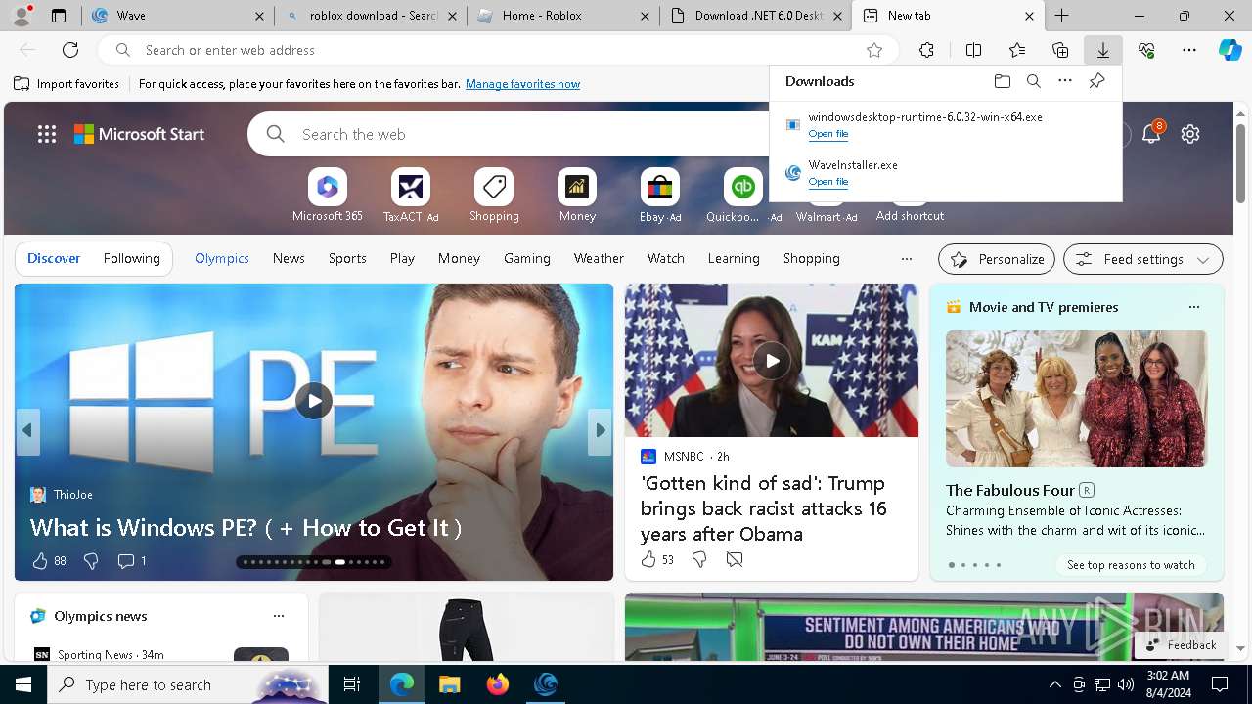Open comments on Windows PE article
The image size is (1252, 704).
click(131, 560)
